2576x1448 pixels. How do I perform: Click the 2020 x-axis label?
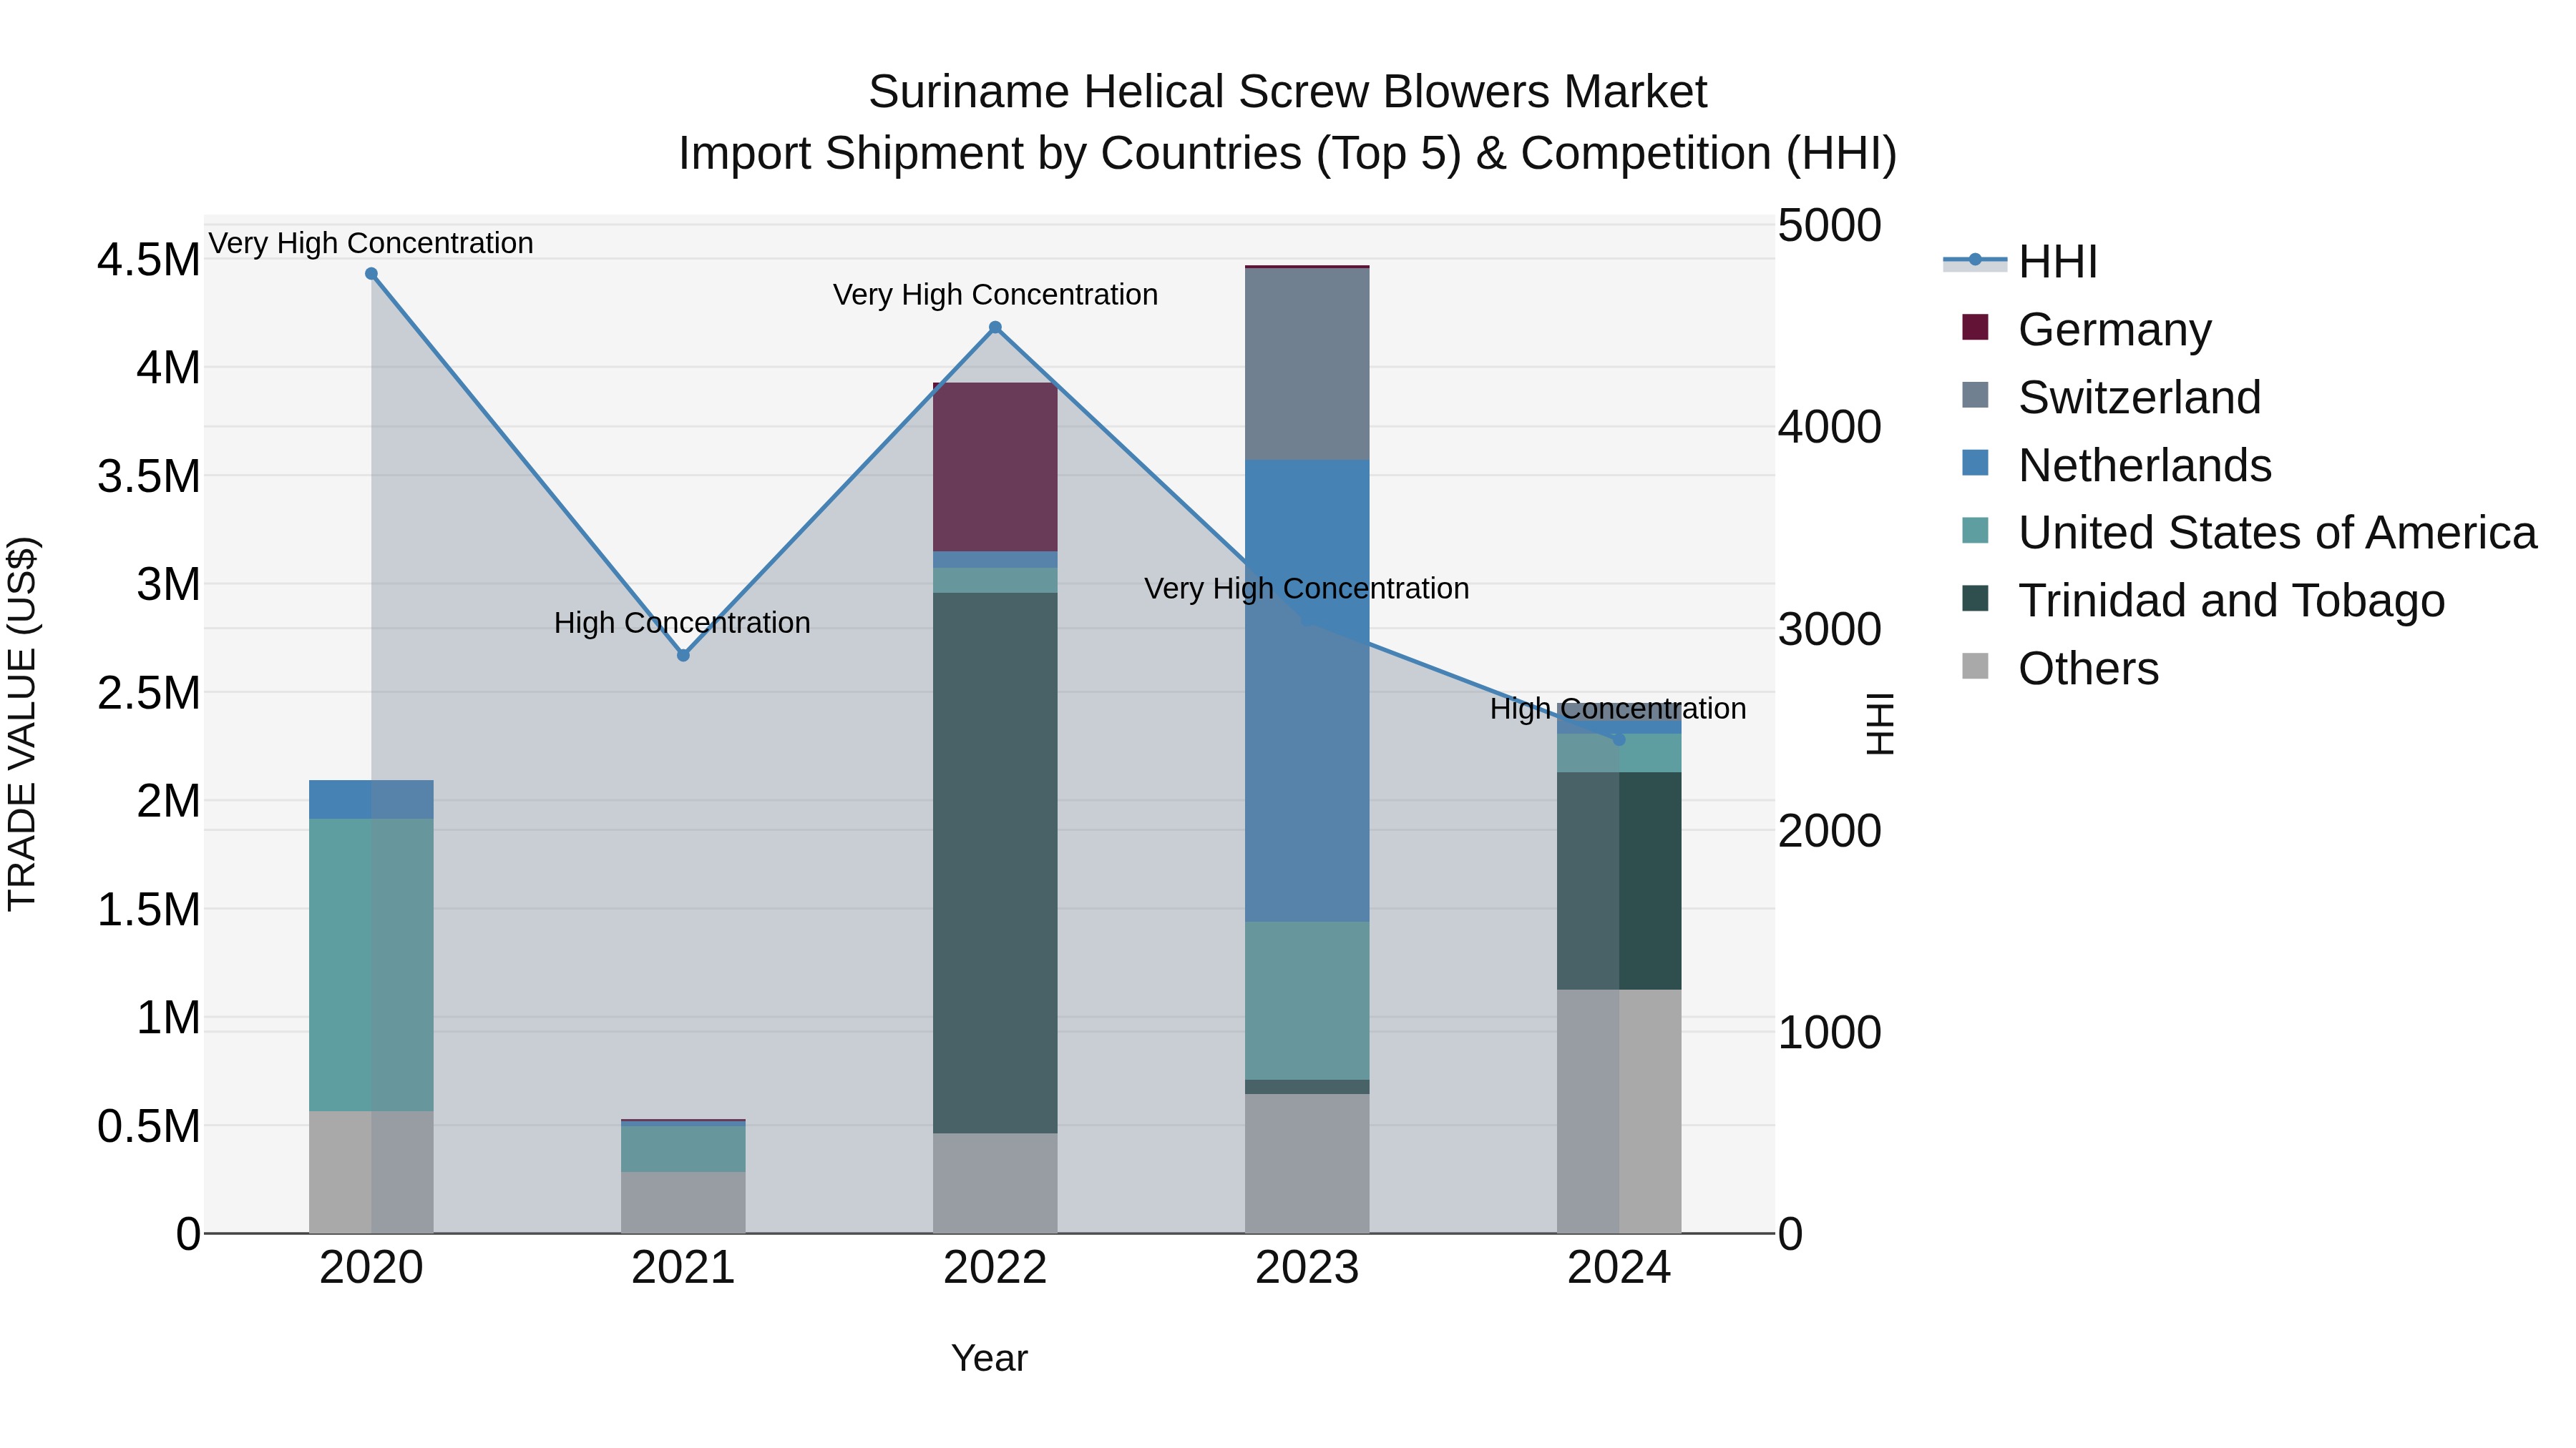(371, 1268)
